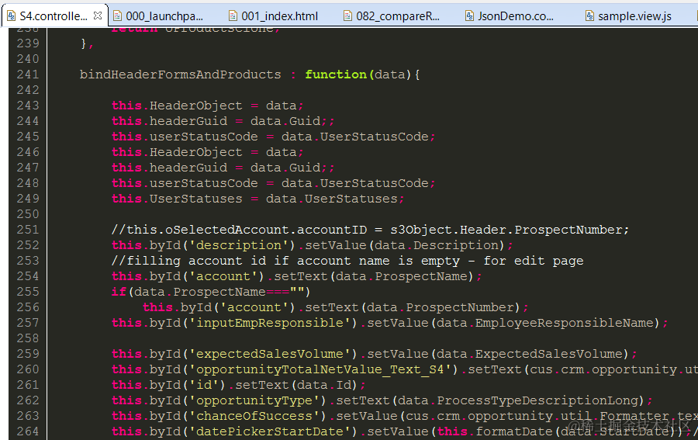Click 'datePickerStartDate' string on line 264

click(x=270, y=431)
